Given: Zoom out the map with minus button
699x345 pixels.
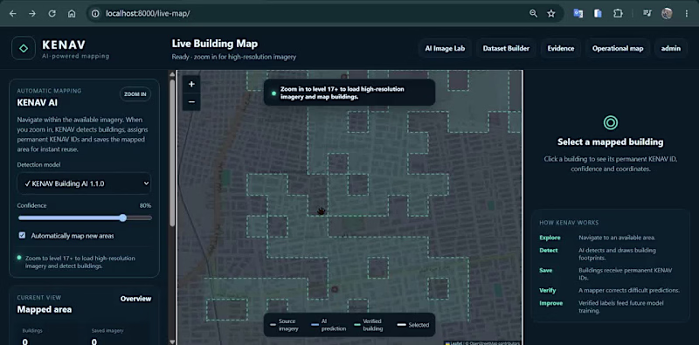Looking at the screenshot, I should [191, 102].
